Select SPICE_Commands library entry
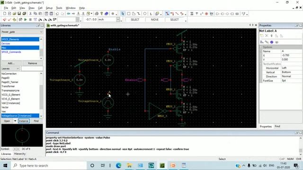 point(20,52)
